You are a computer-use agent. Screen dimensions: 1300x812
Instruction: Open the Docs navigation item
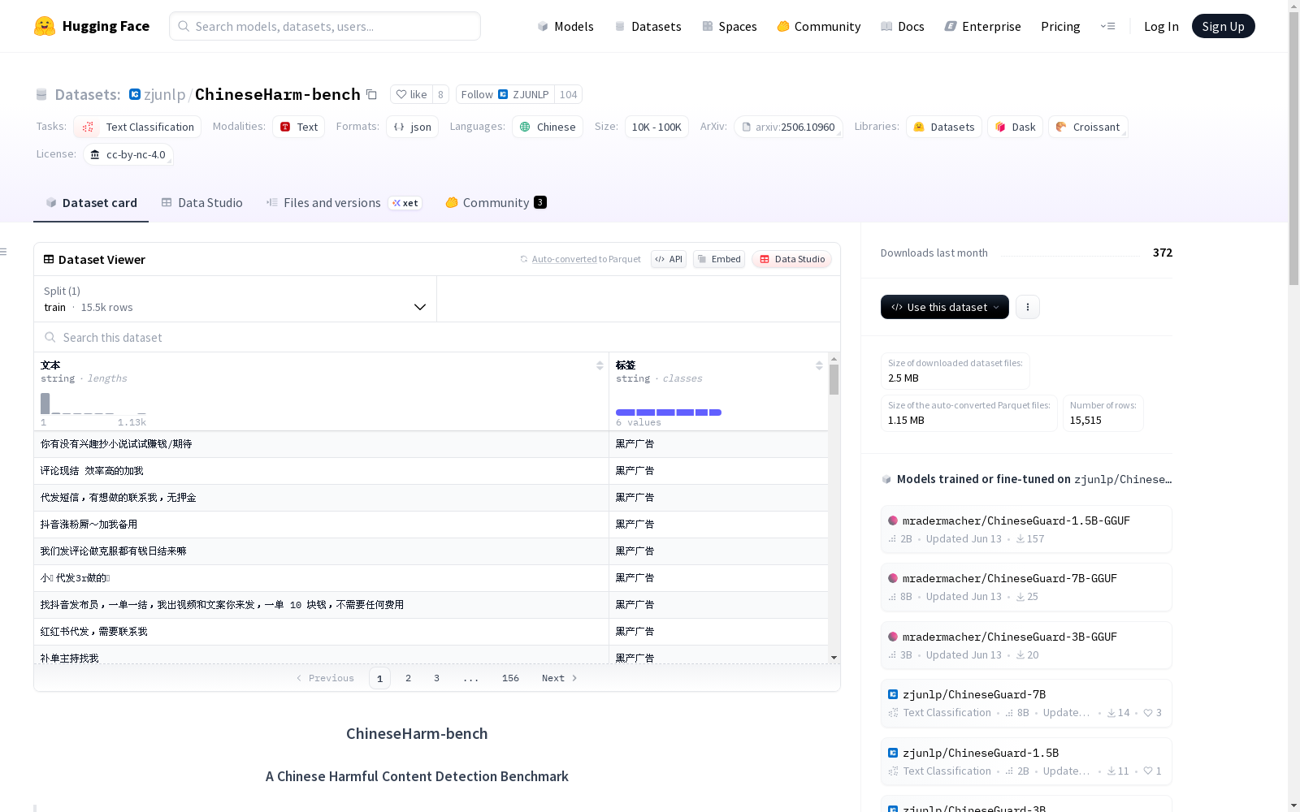click(x=903, y=26)
